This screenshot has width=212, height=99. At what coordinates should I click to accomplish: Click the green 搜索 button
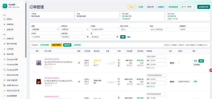pyautogui.click(x=123, y=37)
